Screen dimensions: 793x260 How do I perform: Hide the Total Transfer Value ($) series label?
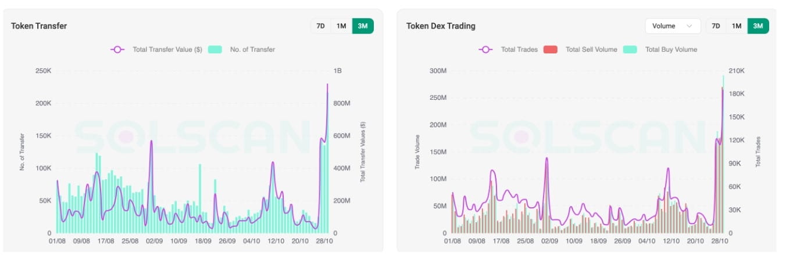167,50
